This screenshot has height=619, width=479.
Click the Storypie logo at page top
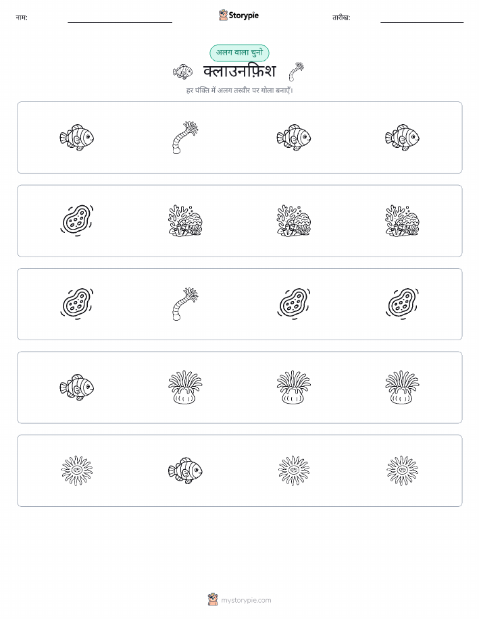[x=238, y=16]
